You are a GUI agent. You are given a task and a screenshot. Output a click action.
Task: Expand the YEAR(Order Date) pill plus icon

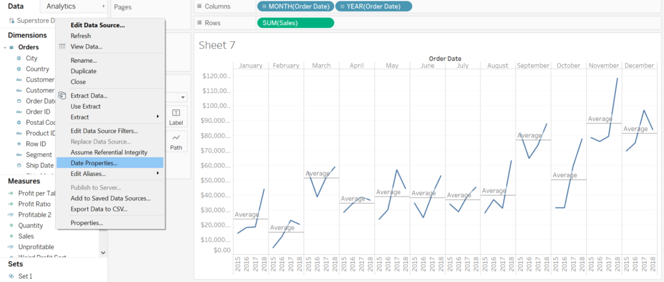(342, 6)
